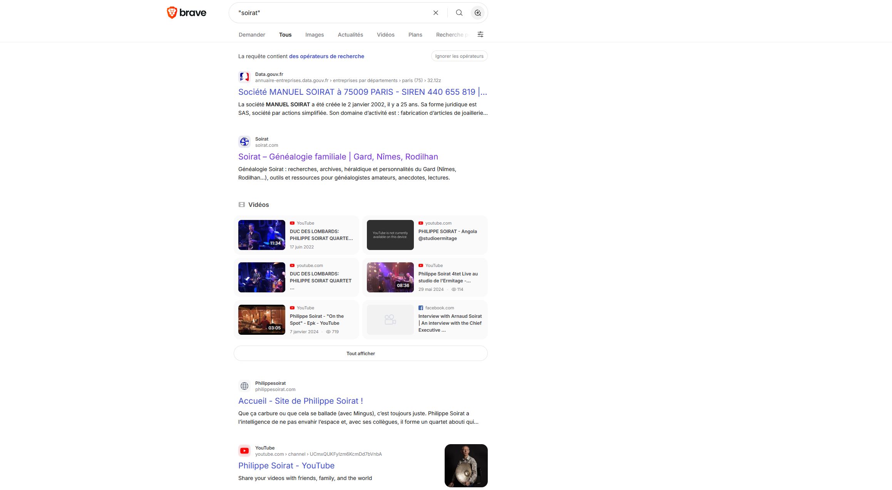Click the Philippesoirat globe favicon
892x490 pixels.
[x=244, y=386]
